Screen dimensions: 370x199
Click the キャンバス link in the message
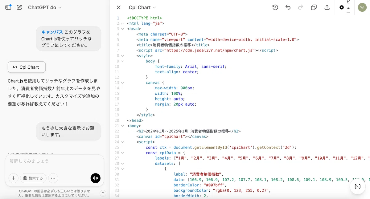[x=52, y=32]
